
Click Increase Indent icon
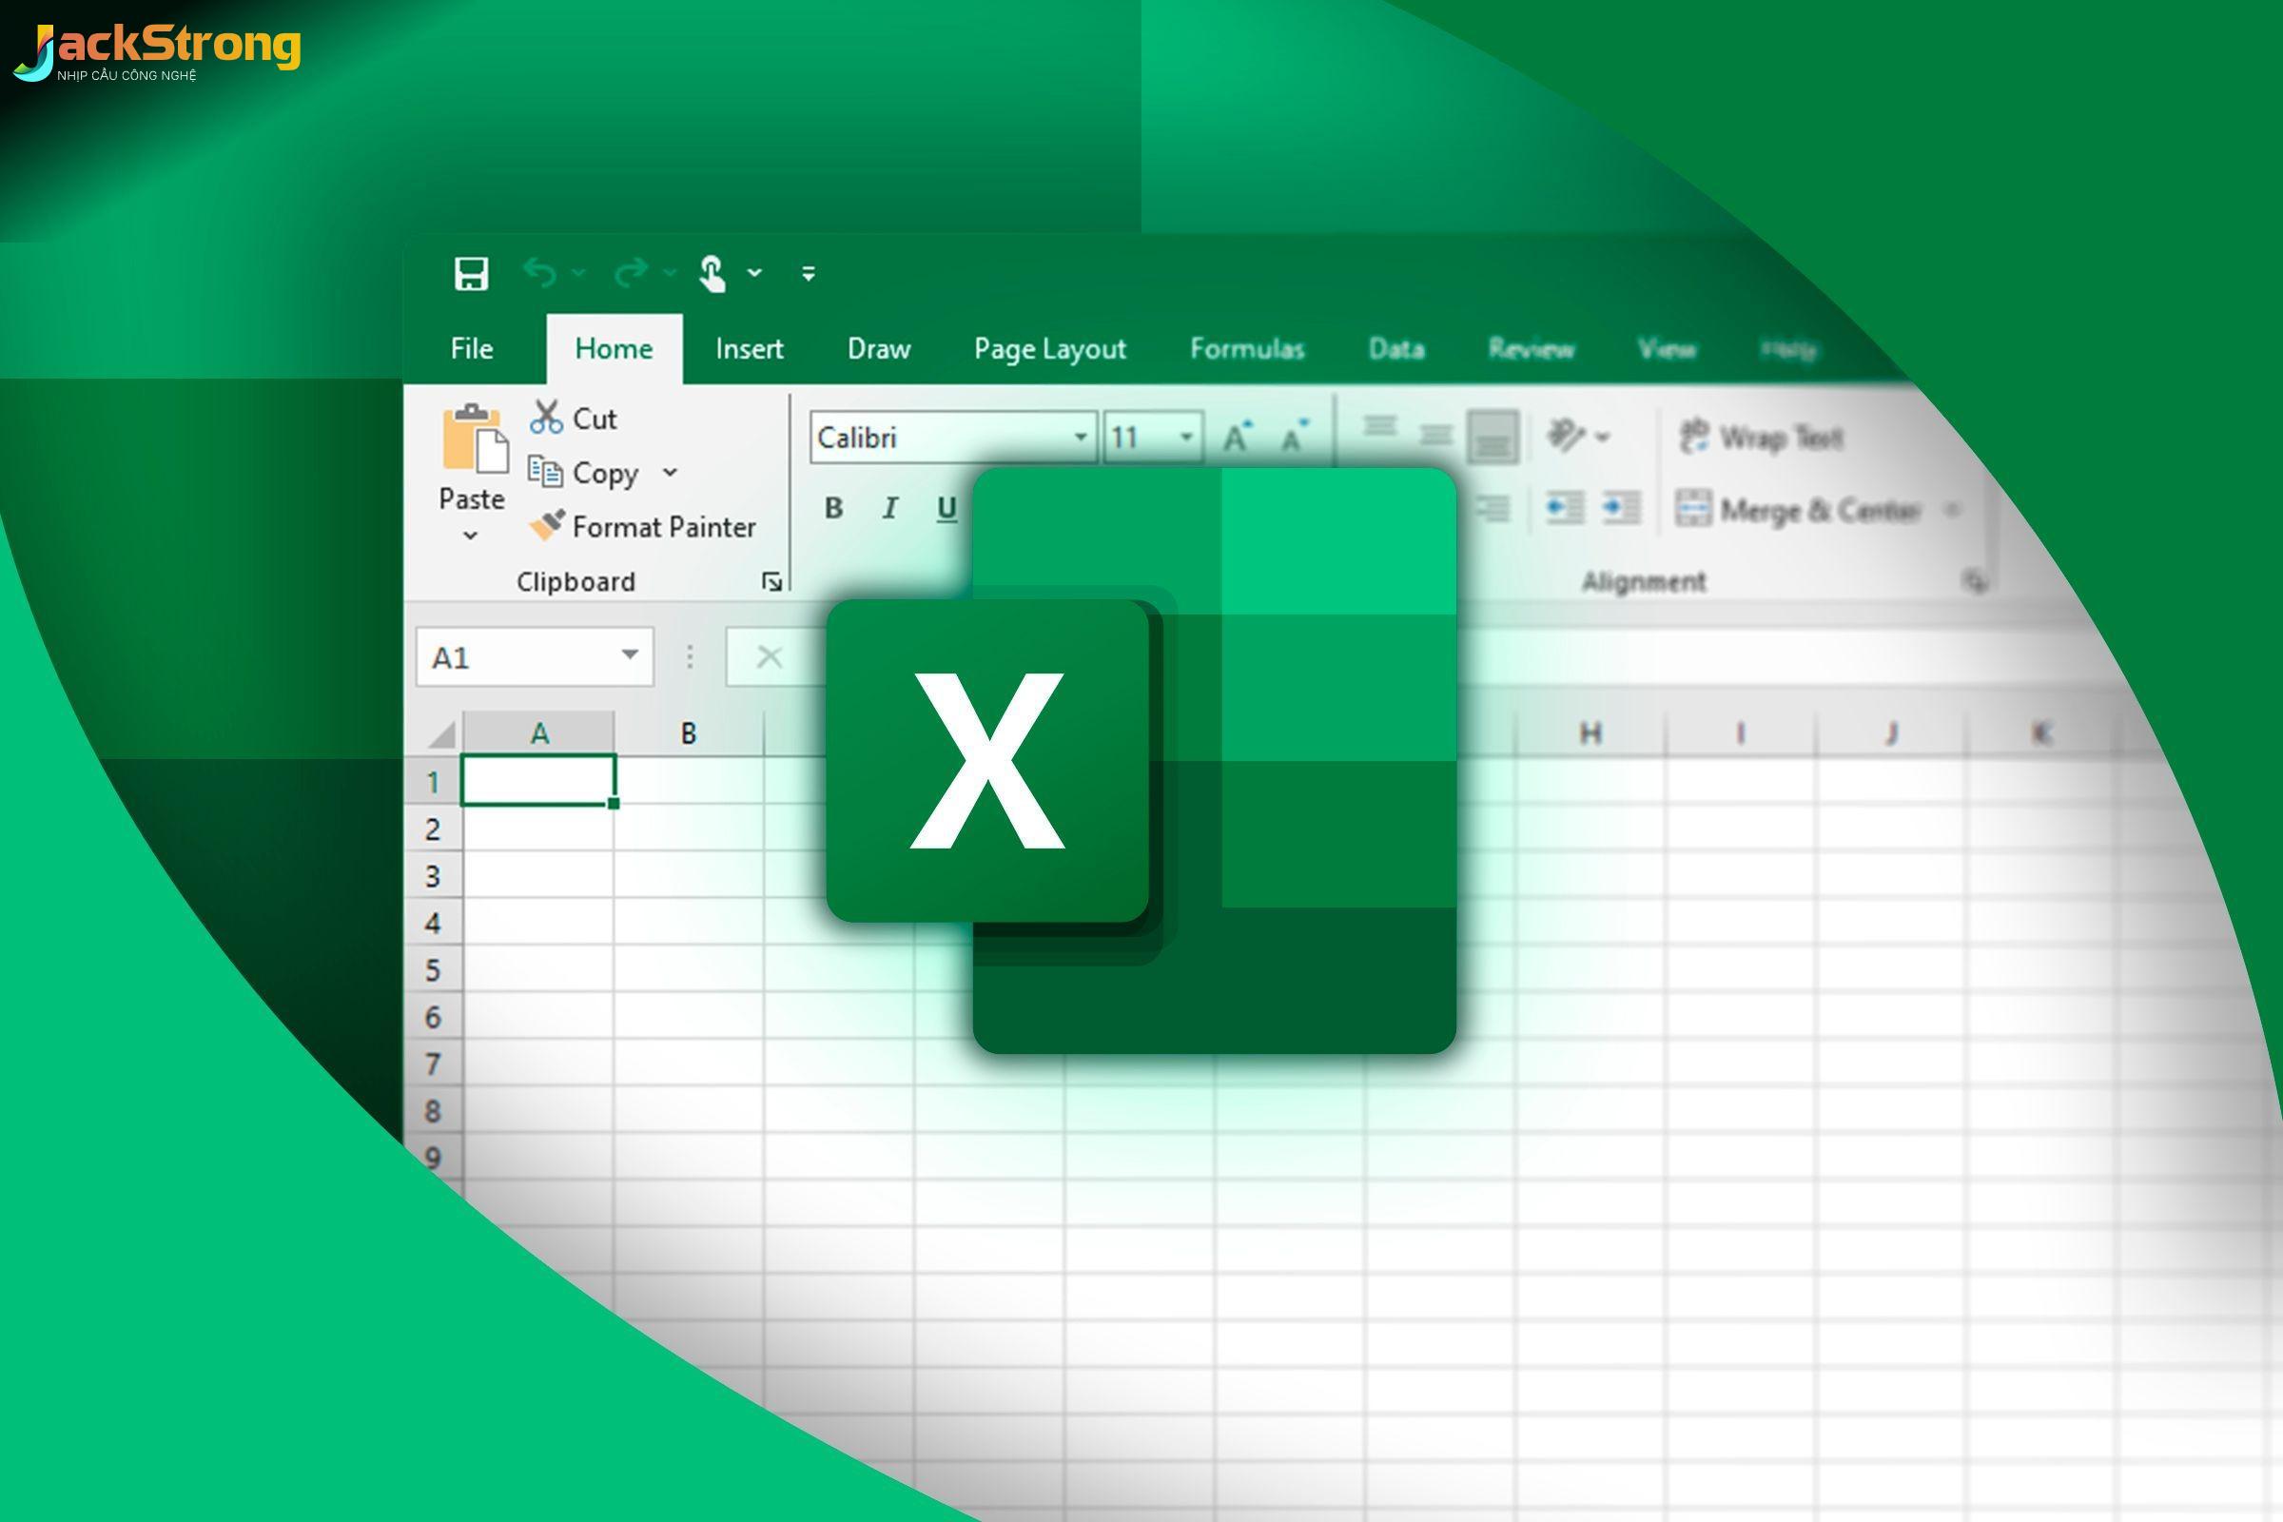tap(1621, 508)
